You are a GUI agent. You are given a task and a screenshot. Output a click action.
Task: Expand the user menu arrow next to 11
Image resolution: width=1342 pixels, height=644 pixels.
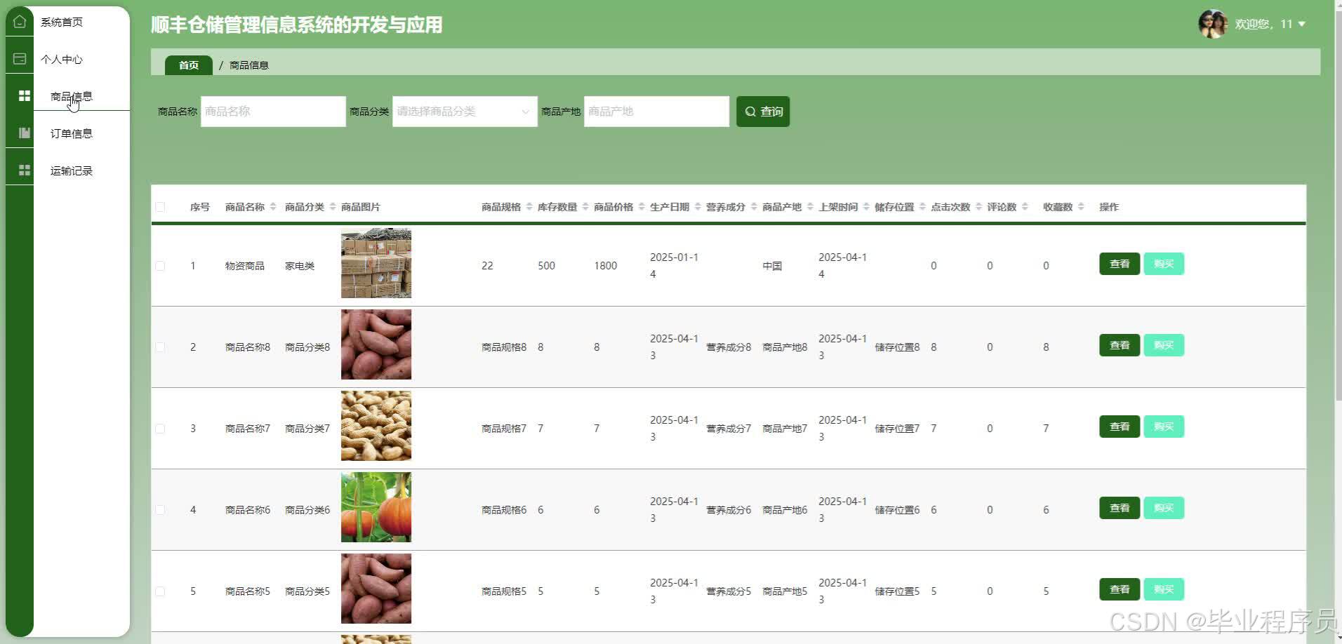[1302, 24]
